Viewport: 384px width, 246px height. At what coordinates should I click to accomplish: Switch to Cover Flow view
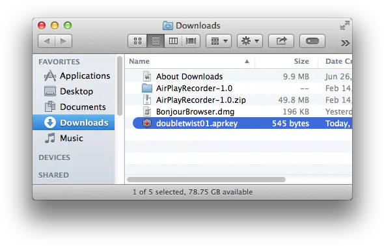pos(191,41)
